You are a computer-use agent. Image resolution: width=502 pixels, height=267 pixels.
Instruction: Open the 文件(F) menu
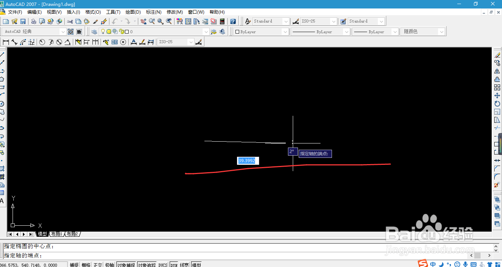pos(15,12)
